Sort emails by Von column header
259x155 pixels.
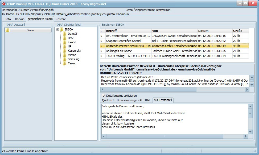coord(175,31)
